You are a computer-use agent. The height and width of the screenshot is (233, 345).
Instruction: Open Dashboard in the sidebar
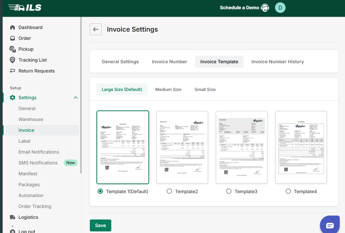[x=30, y=27]
